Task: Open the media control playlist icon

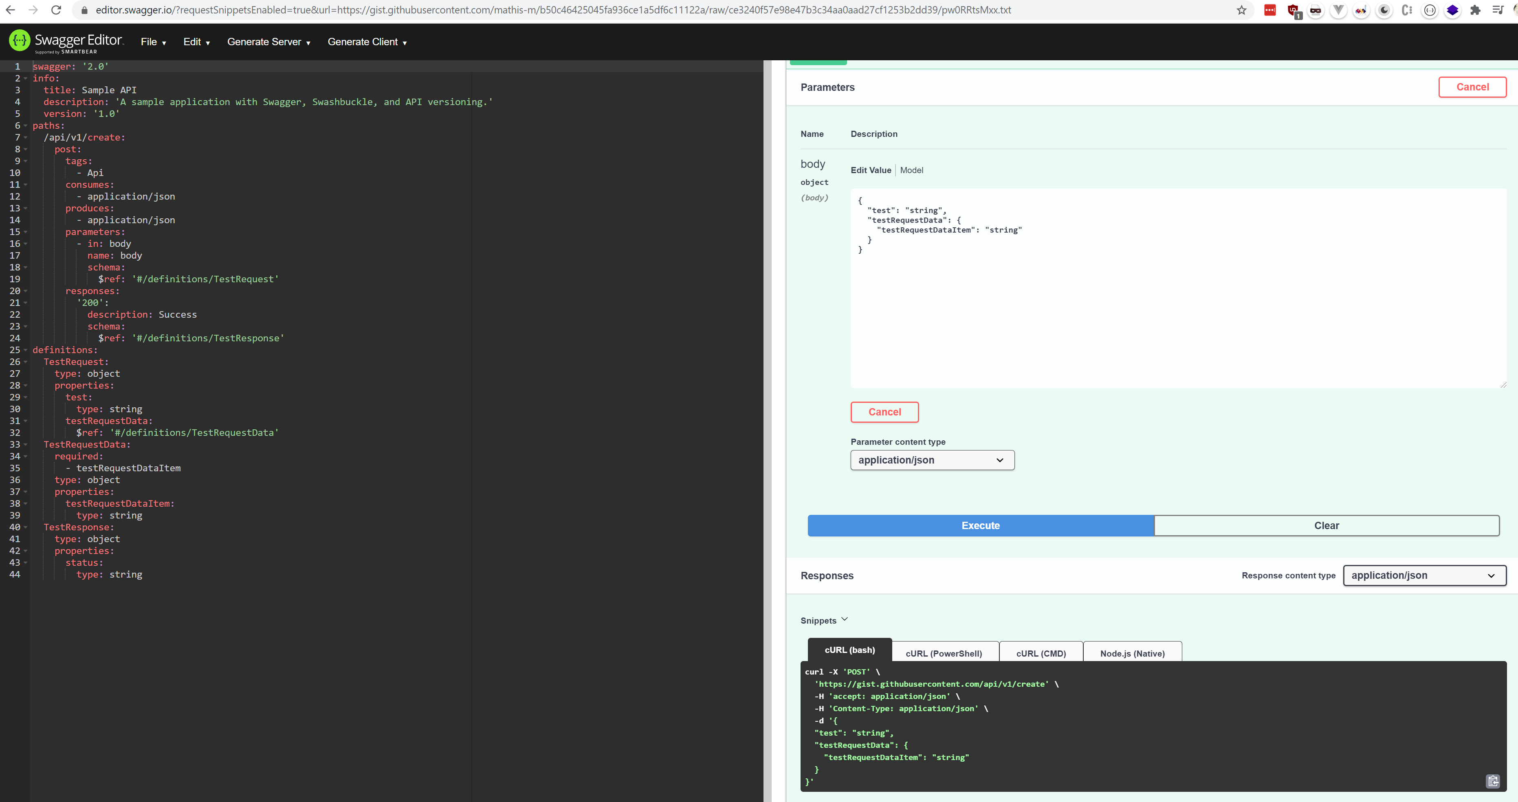Action: coord(1497,10)
